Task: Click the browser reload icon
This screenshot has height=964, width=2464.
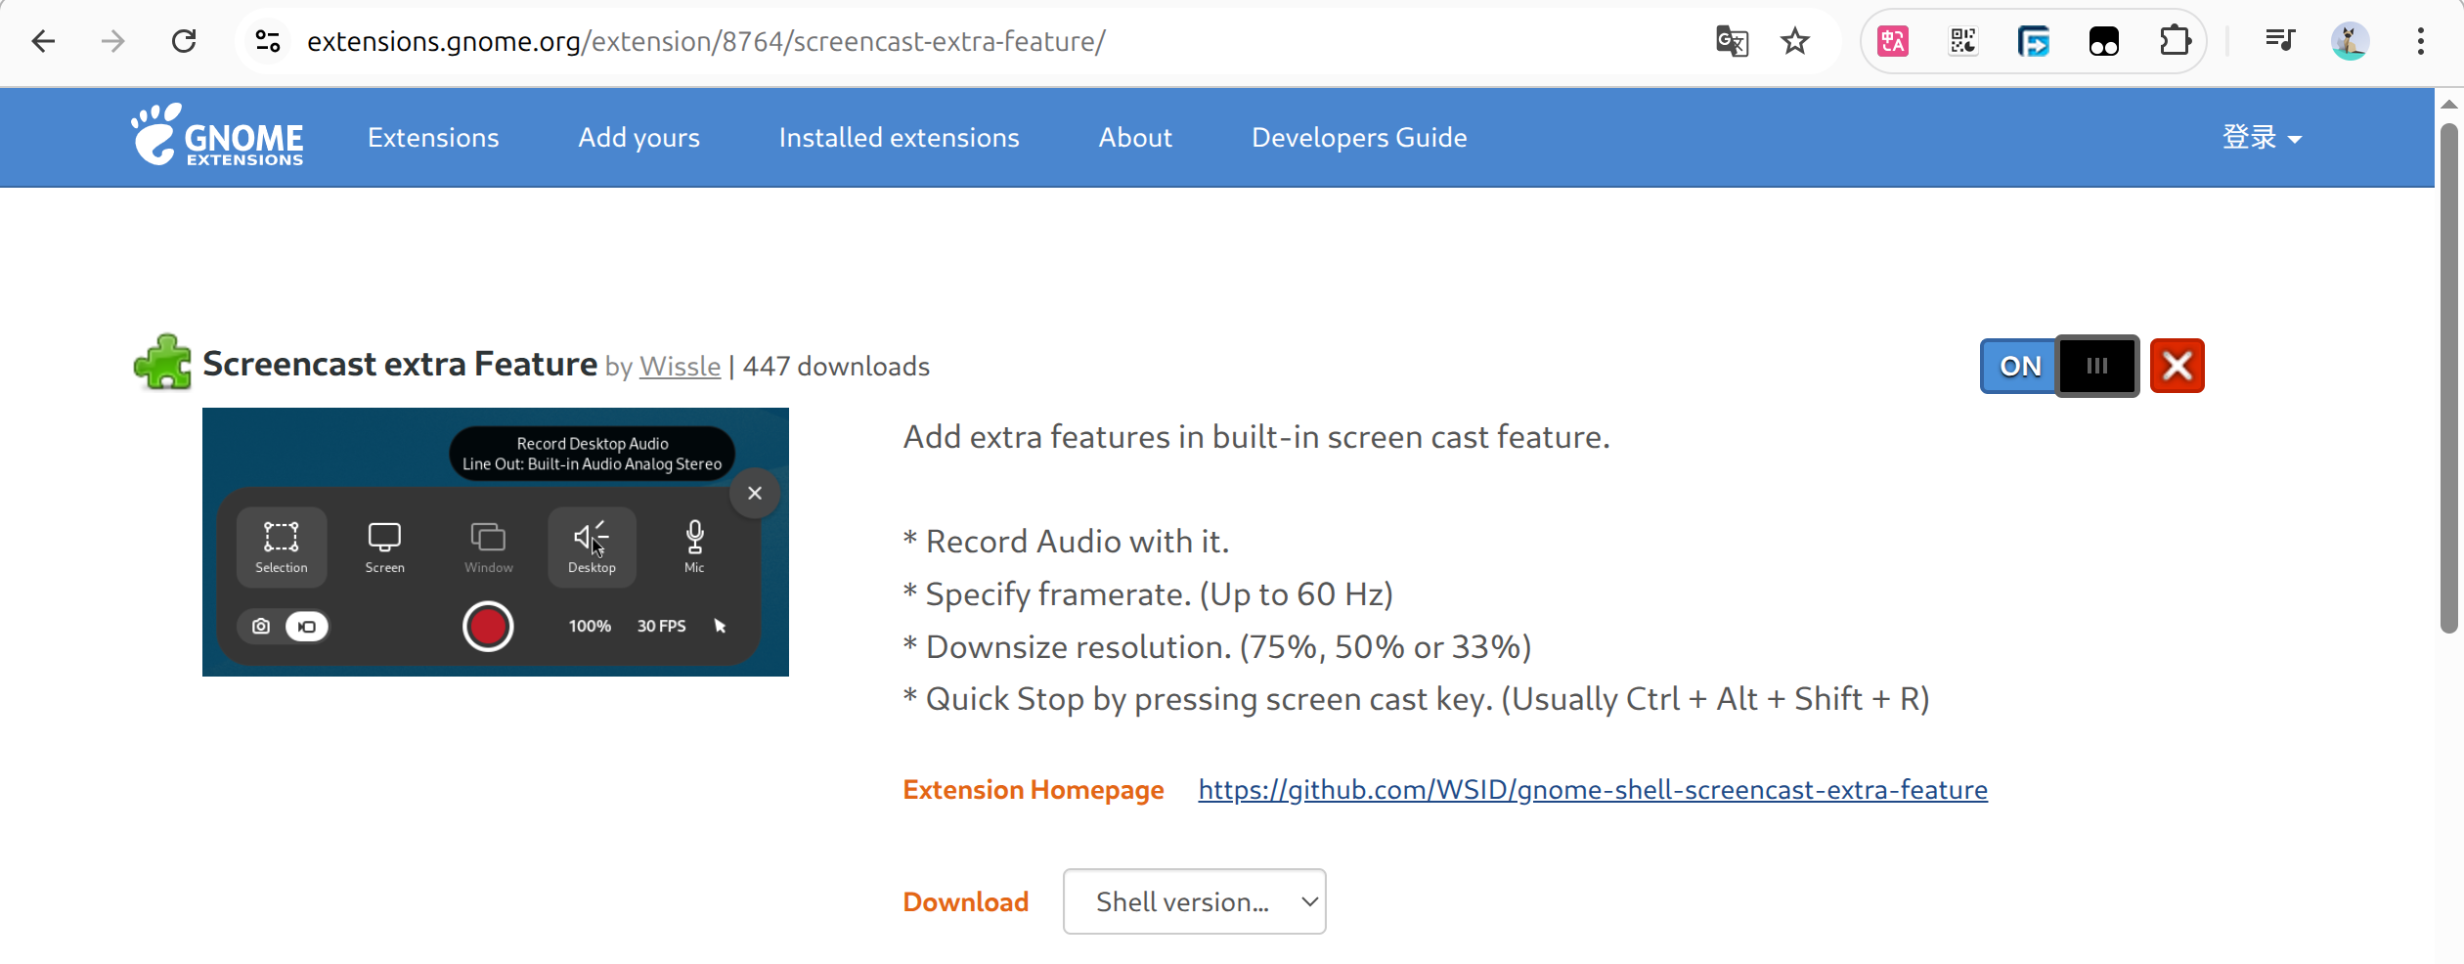Action: coord(184,41)
